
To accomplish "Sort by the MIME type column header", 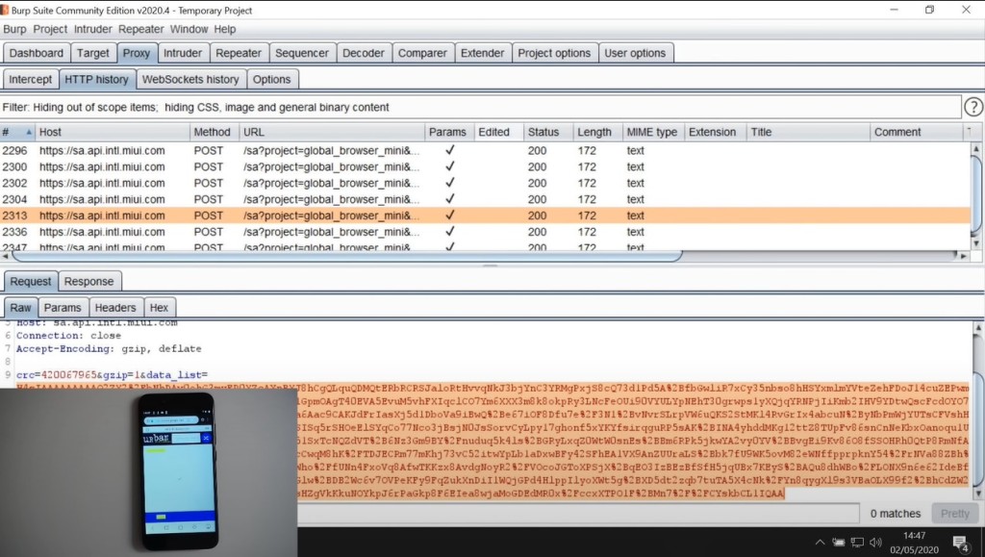I will tap(653, 132).
